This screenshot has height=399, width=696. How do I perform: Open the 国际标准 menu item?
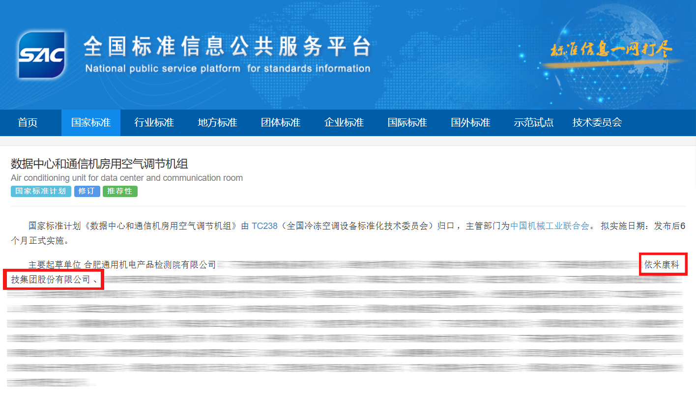[x=407, y=123]
